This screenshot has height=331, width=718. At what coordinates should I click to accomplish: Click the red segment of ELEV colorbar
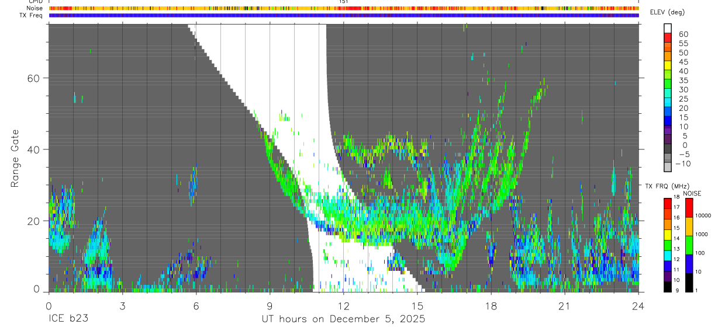pos(668,37)
